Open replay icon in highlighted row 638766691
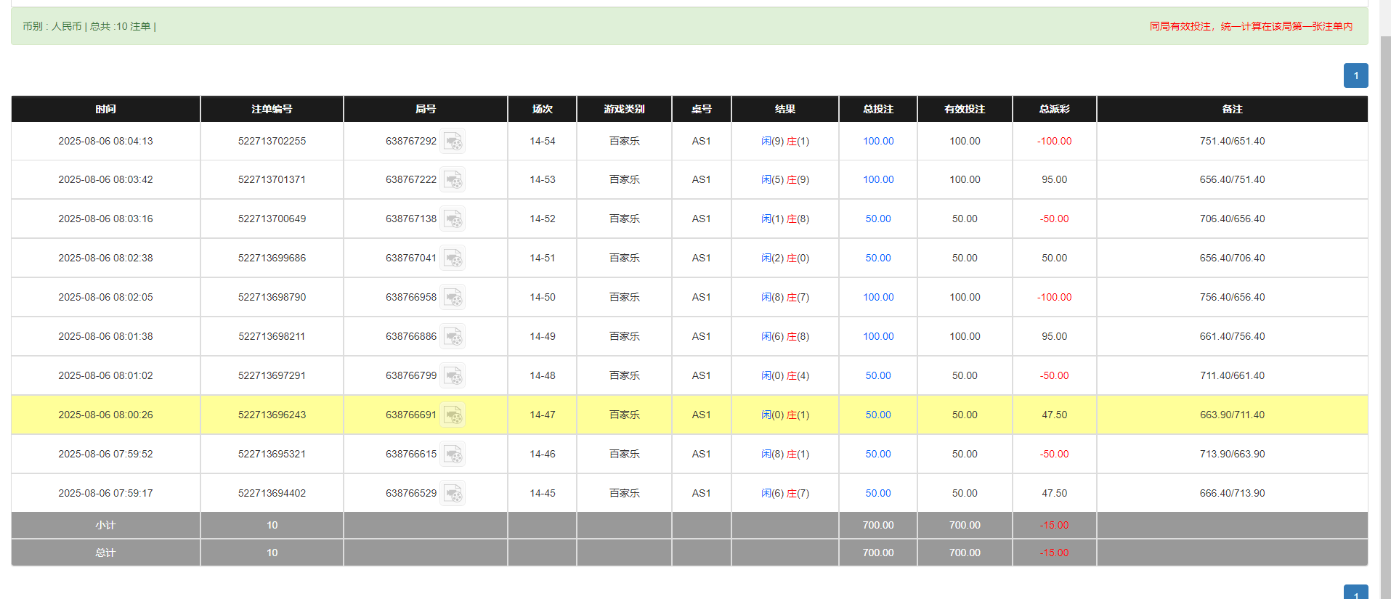The image size is (1391, 599). tap(453, 415)
